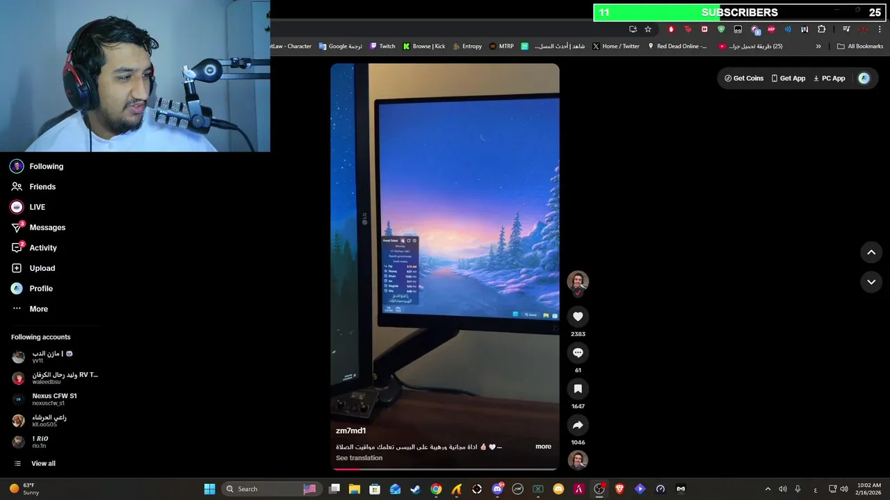
Task: Open Discord from the taskbar
Action: coord(497,489)
